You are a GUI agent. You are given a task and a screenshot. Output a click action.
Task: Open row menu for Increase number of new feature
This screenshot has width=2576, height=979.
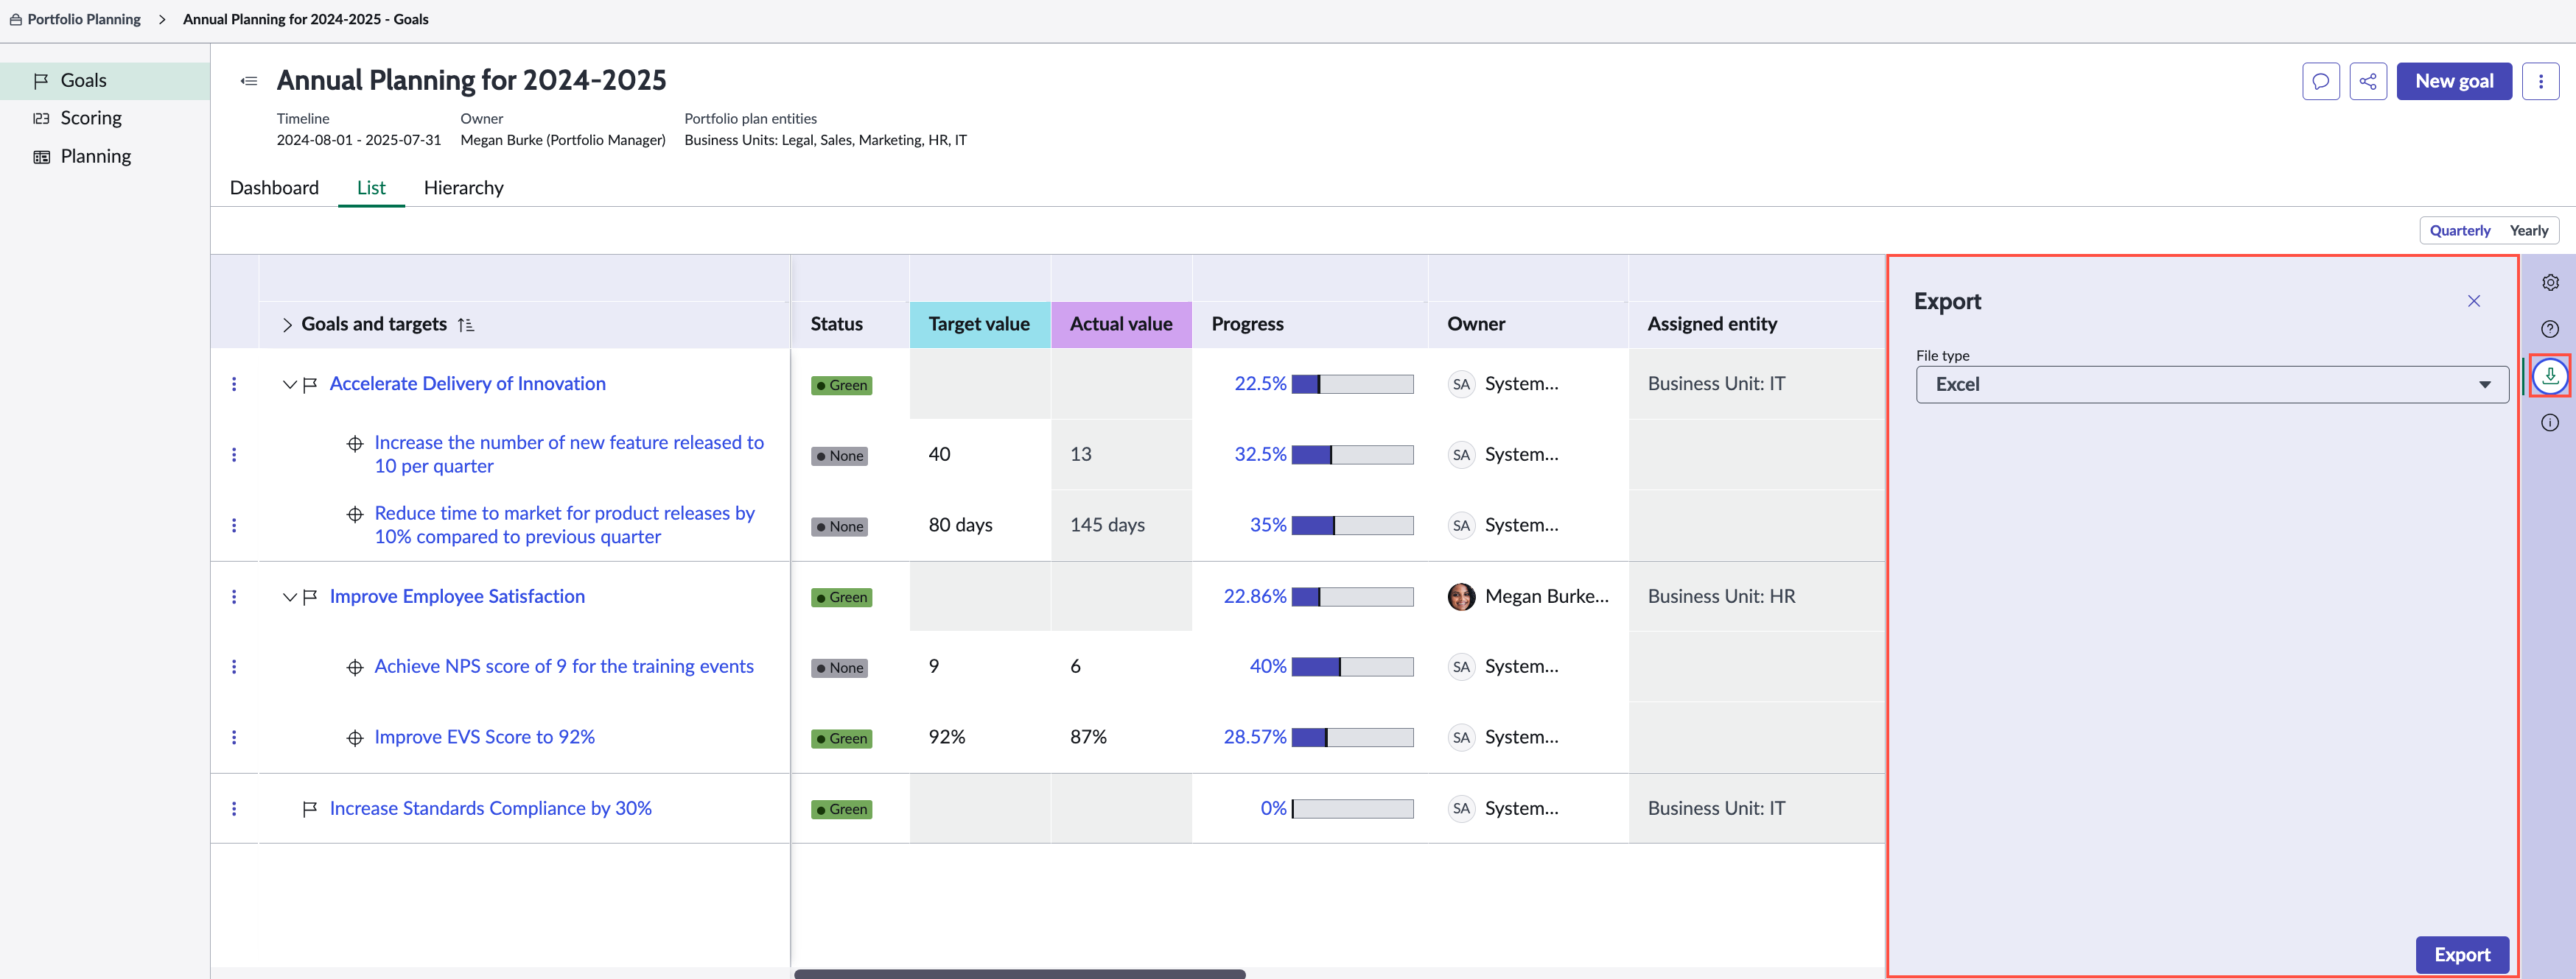tap(234, 455)
